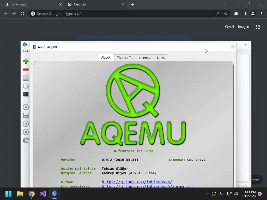Open Chrome profile avatar
This screenshot has height=200, width=267.
tap(253, 14)
